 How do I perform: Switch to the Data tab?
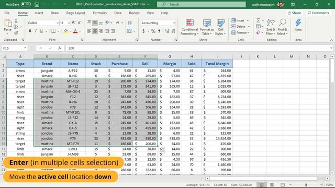(x=118, y=13)
